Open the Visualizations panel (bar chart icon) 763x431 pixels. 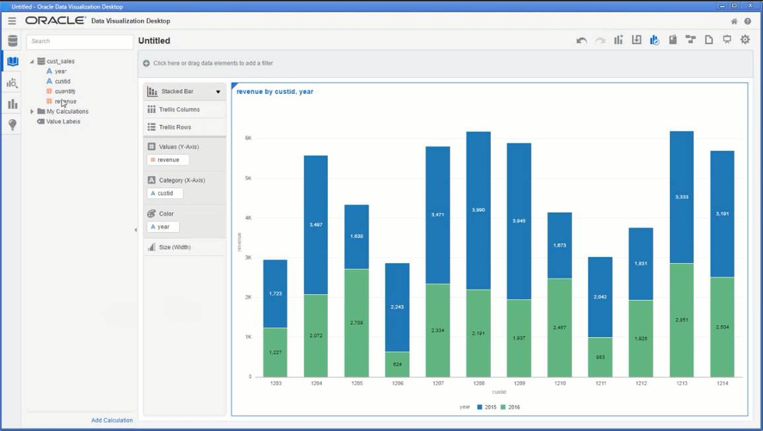pyautogui.click(x=13, y=104)
